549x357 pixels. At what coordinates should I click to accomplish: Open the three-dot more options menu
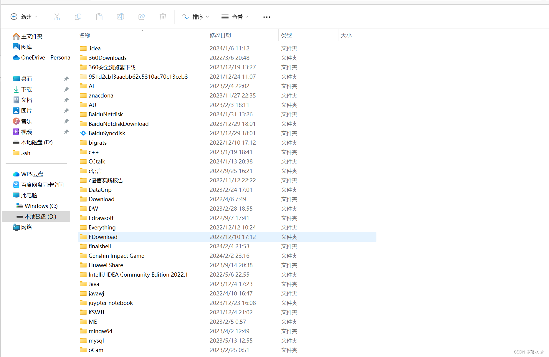[267, 17]
